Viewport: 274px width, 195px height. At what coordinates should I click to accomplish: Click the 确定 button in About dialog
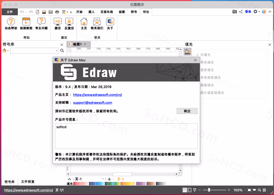[187, 111]
